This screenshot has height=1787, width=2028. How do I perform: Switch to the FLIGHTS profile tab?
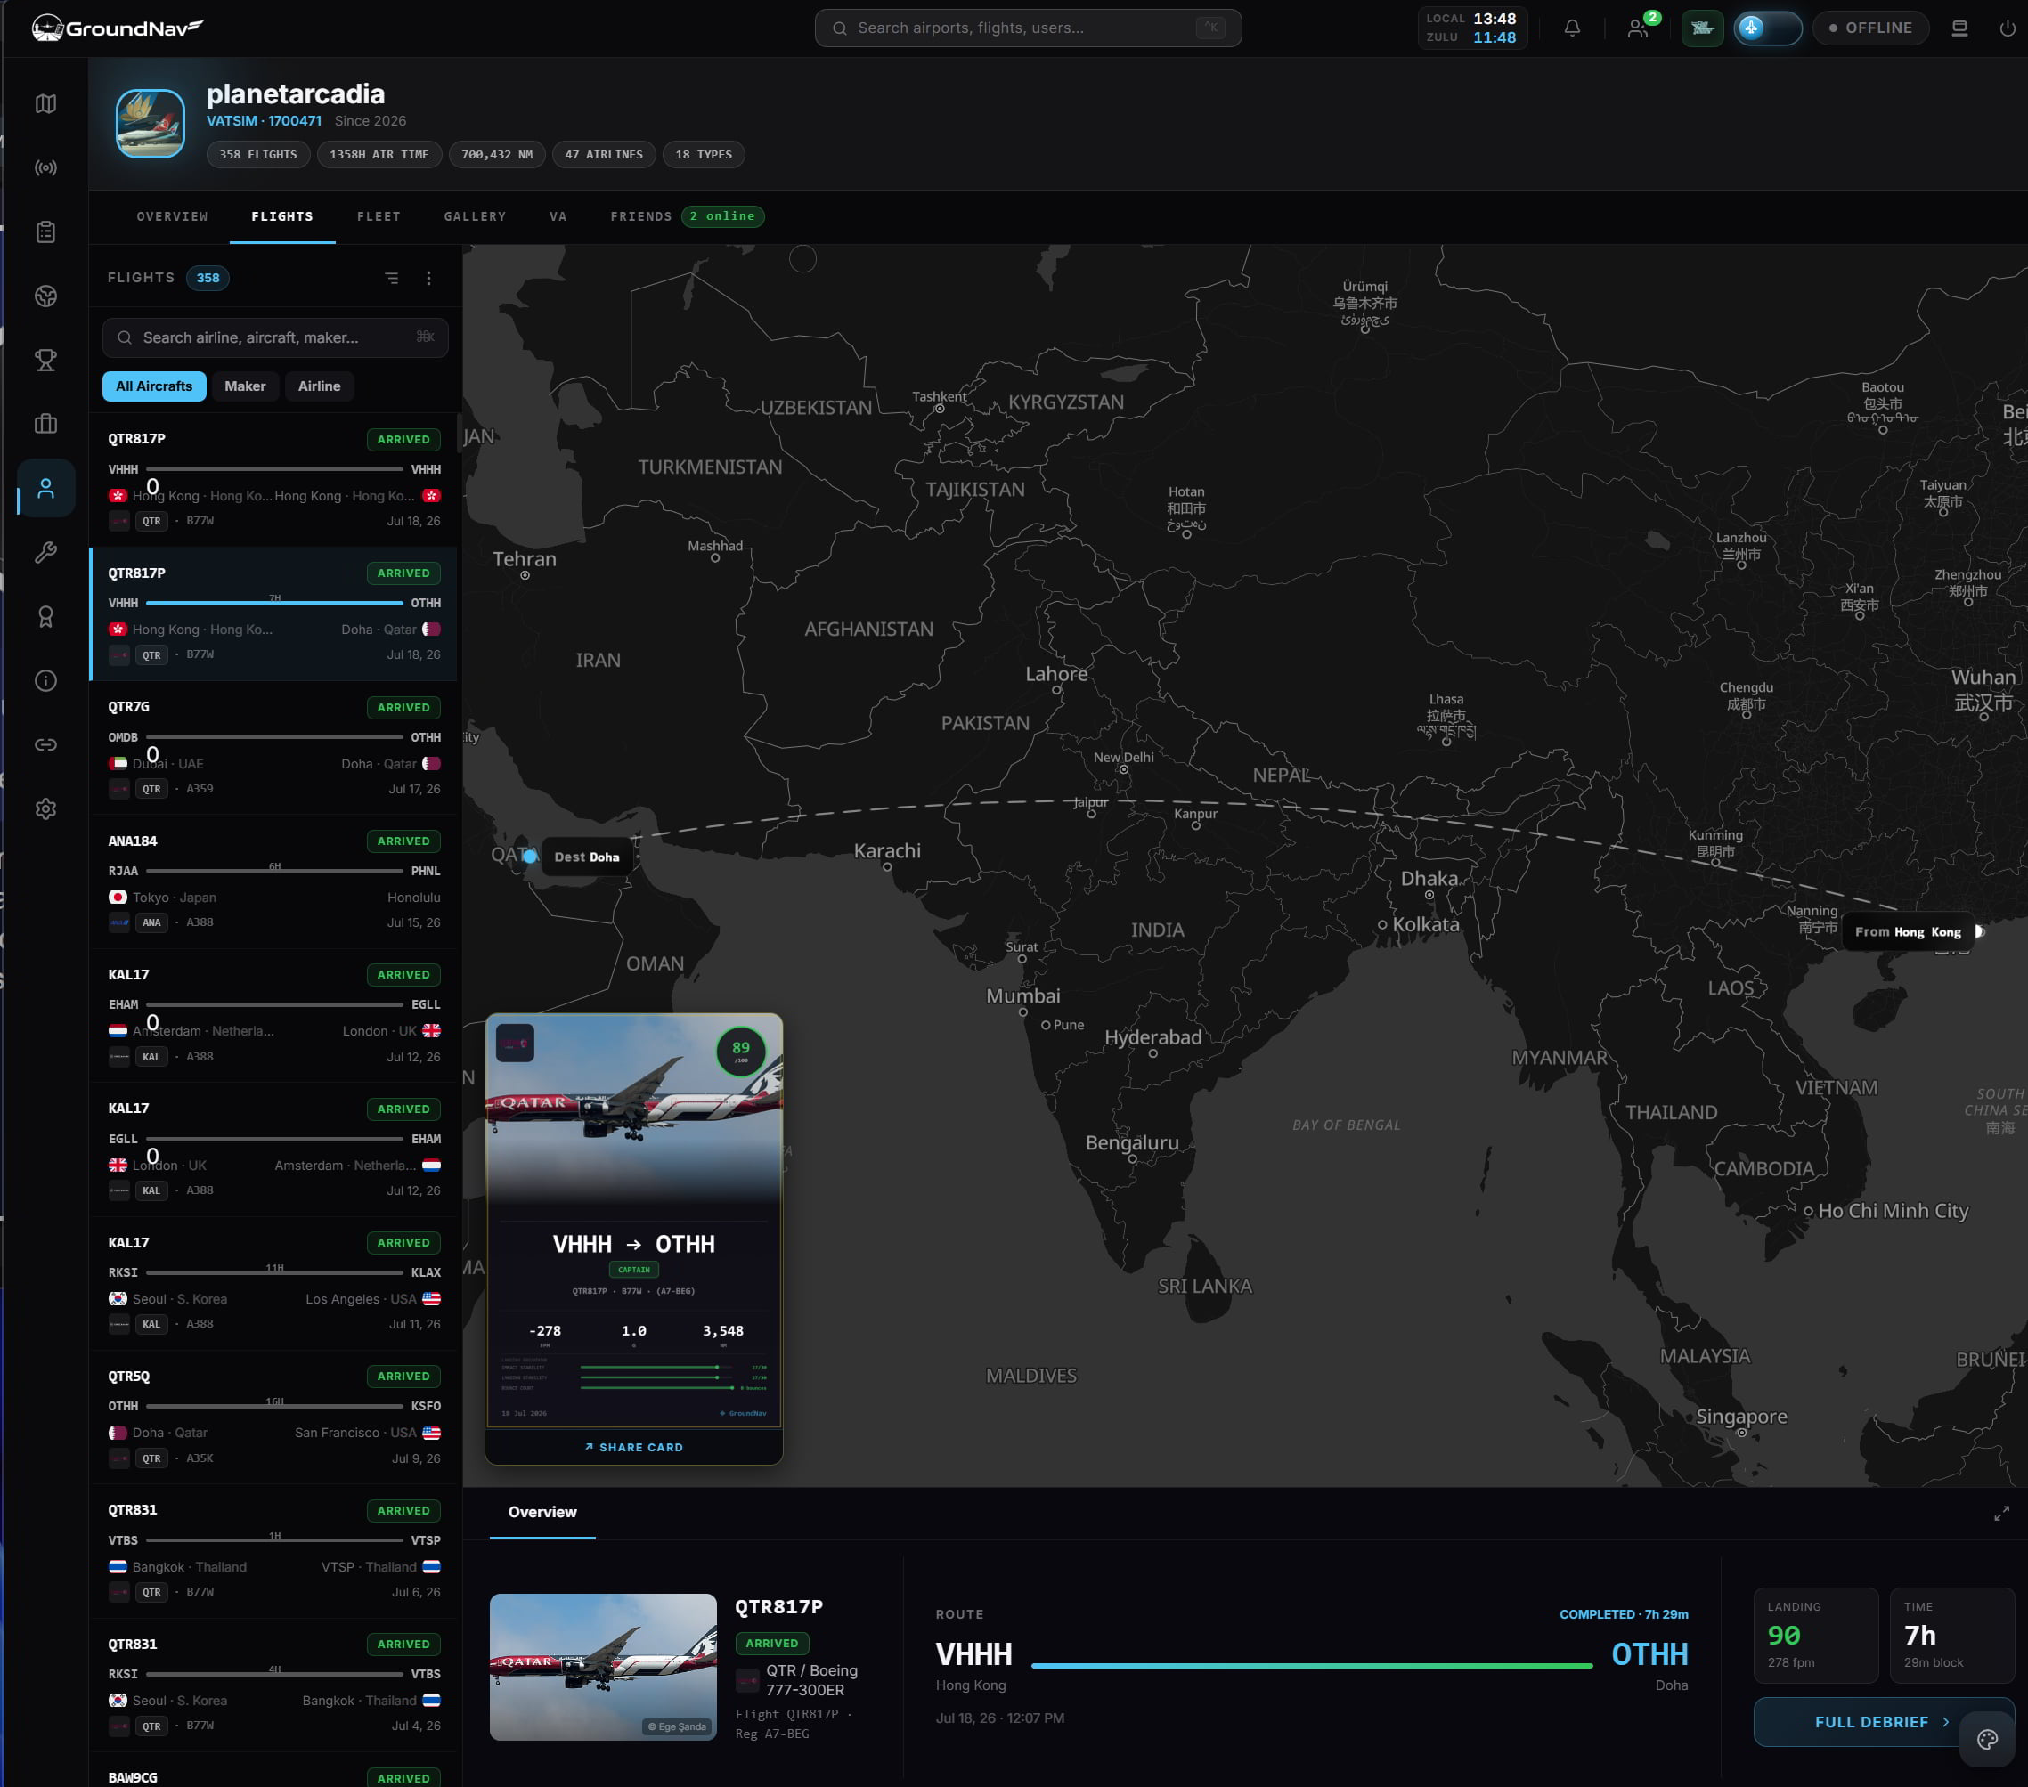point(282,216)
